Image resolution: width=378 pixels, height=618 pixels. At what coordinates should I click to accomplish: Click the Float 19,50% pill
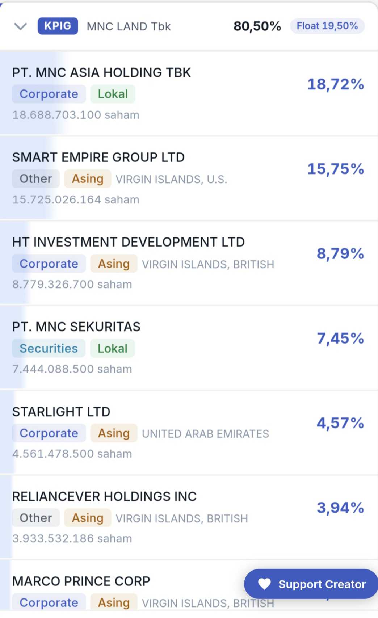(327, 26)
